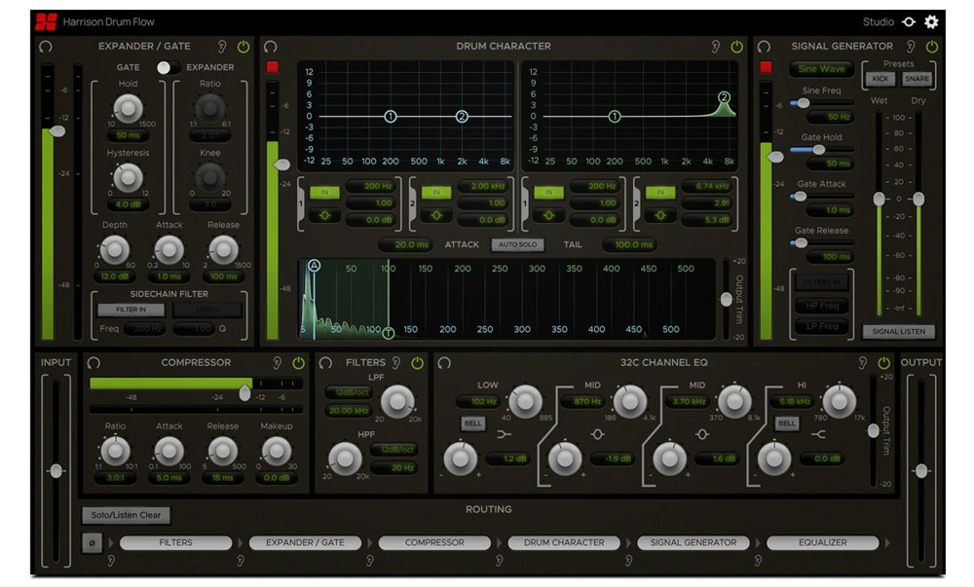Image resolution: width=974 pixels, height=587 pixels.
Task: Click the Expander/Gate listen ear icon
Action: click(221, 46)
